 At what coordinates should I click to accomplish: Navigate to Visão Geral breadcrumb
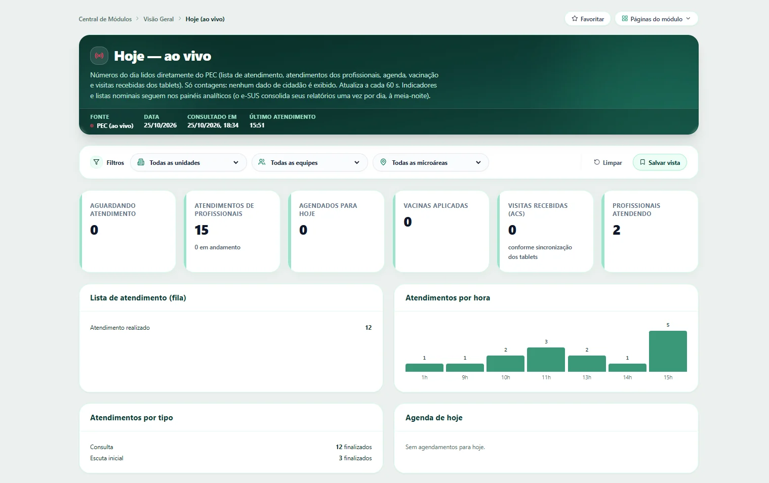[x=158, y=19]
